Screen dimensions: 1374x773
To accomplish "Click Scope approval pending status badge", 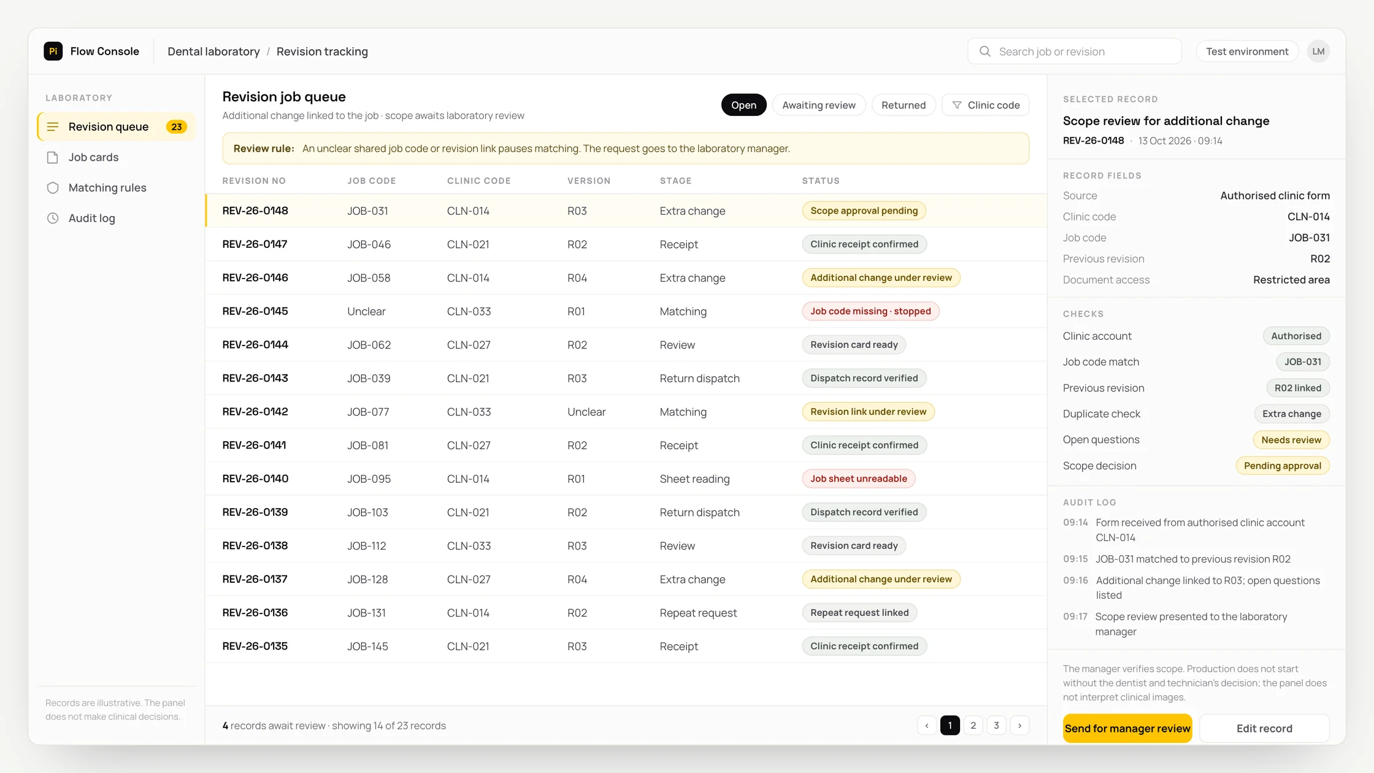I will pos(864,210).
